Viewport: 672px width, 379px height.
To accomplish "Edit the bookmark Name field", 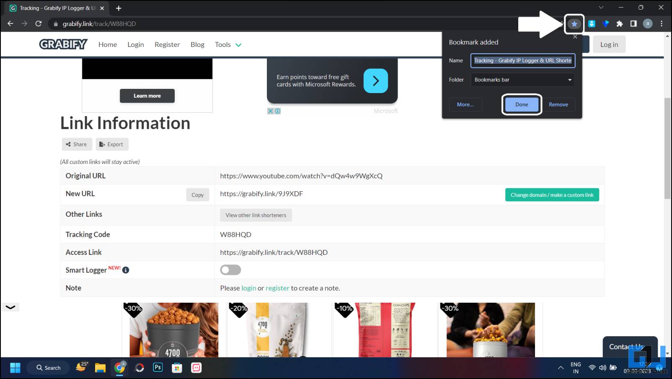I will click(523, 60).
